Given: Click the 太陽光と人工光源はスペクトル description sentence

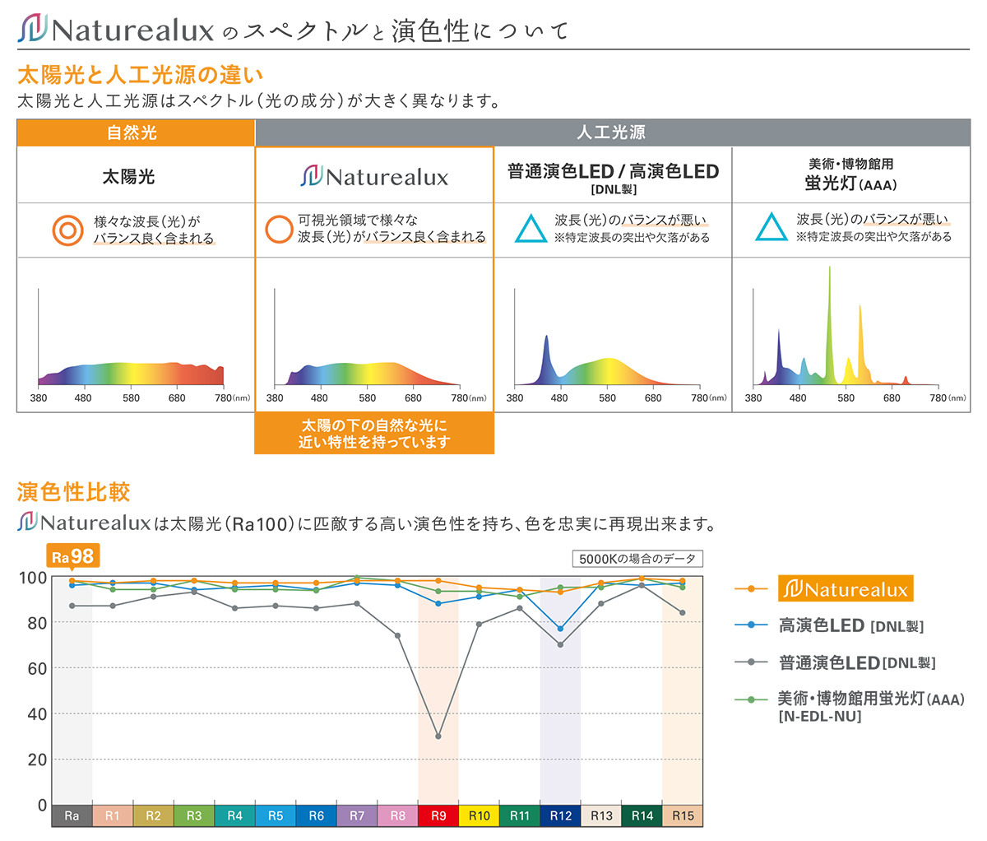Looking at the screenshot, I should coord(259,101).
